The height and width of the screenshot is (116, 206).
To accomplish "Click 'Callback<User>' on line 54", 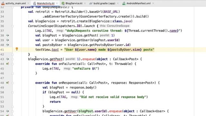I will click(152, 111).
